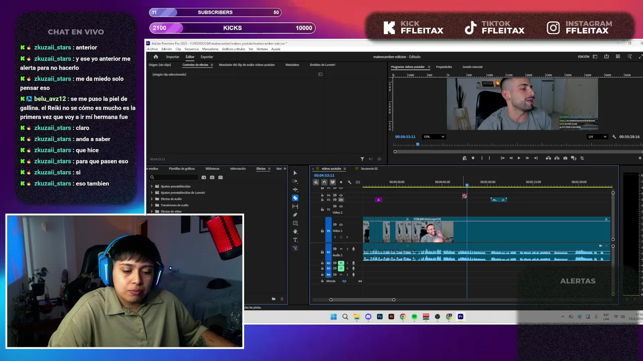The image size is (643, 361).
Task: Select the Slip tool
Action: pyautogui.click(x=295, y=206)
